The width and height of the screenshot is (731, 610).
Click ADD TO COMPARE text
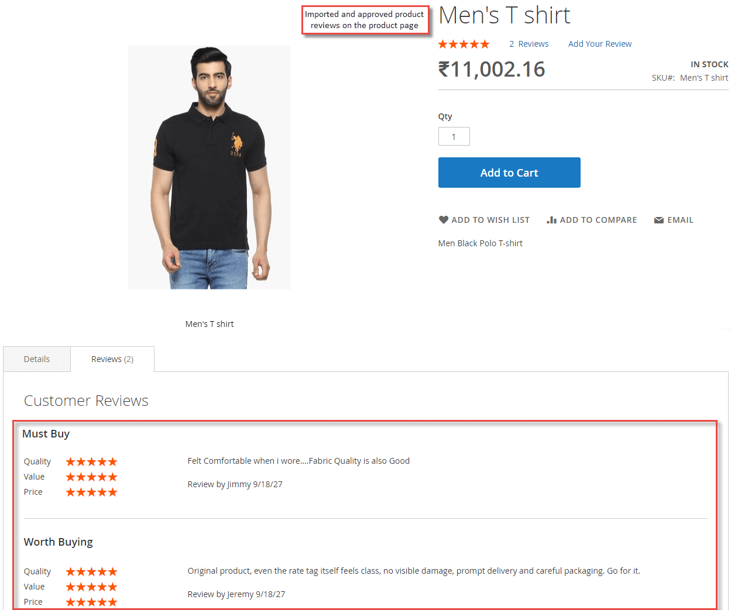point(598,220)
